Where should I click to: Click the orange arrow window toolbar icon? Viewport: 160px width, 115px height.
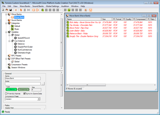coord(86,10)
